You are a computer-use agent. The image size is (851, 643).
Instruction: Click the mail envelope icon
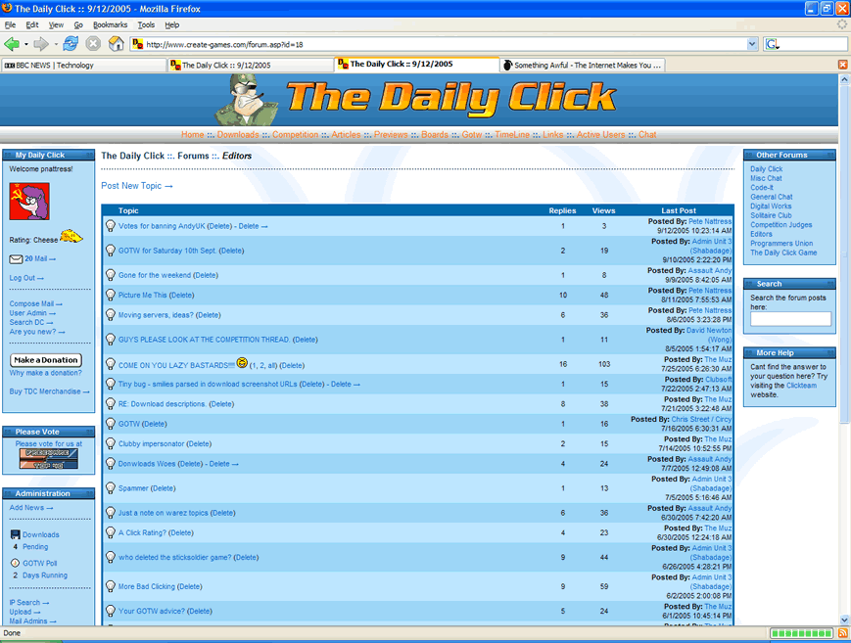pyautogui.click(x=16, y=259)
